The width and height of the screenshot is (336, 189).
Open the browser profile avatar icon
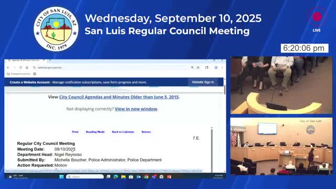pos(216,68)
